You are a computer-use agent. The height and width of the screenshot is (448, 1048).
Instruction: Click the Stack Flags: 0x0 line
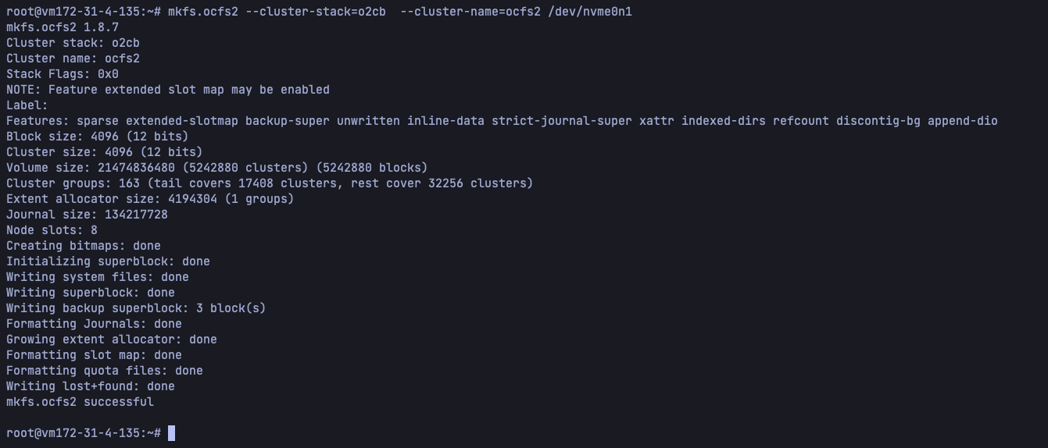63,74
